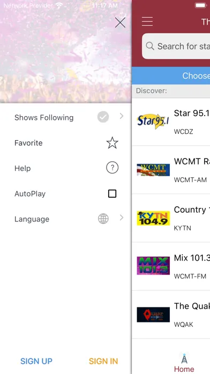
Task: Open the Shows Following menu item
Action: 66,117
